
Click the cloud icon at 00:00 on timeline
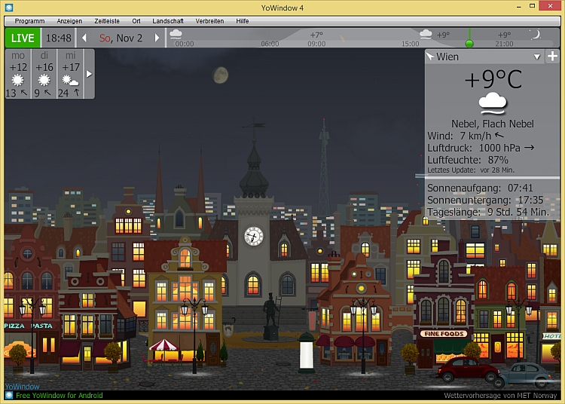click(x=176, y=34)
